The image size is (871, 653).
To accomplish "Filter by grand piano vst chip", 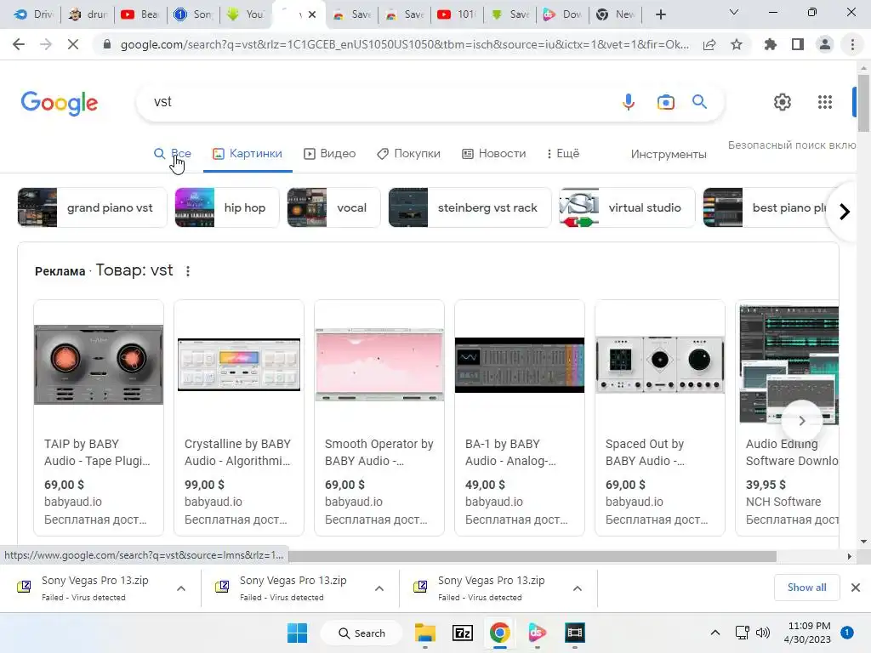I will point(92,207).
